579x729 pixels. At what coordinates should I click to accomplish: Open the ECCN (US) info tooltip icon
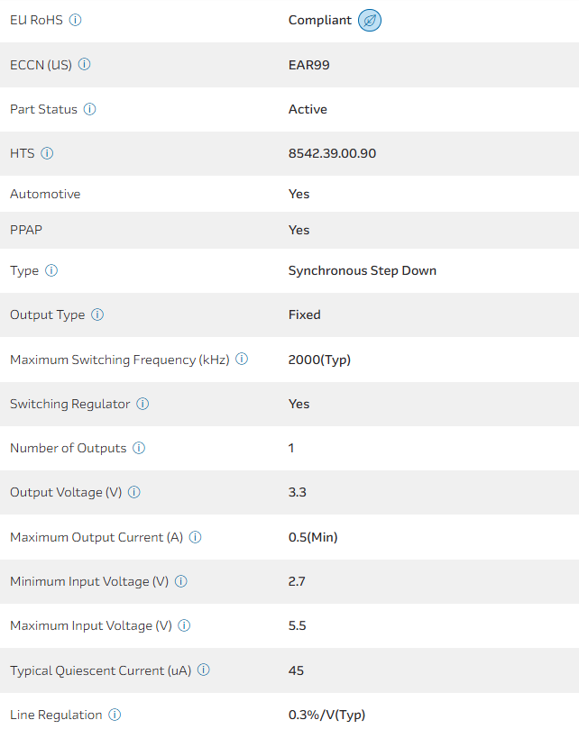pyautogui.click(x=85, y=65)
